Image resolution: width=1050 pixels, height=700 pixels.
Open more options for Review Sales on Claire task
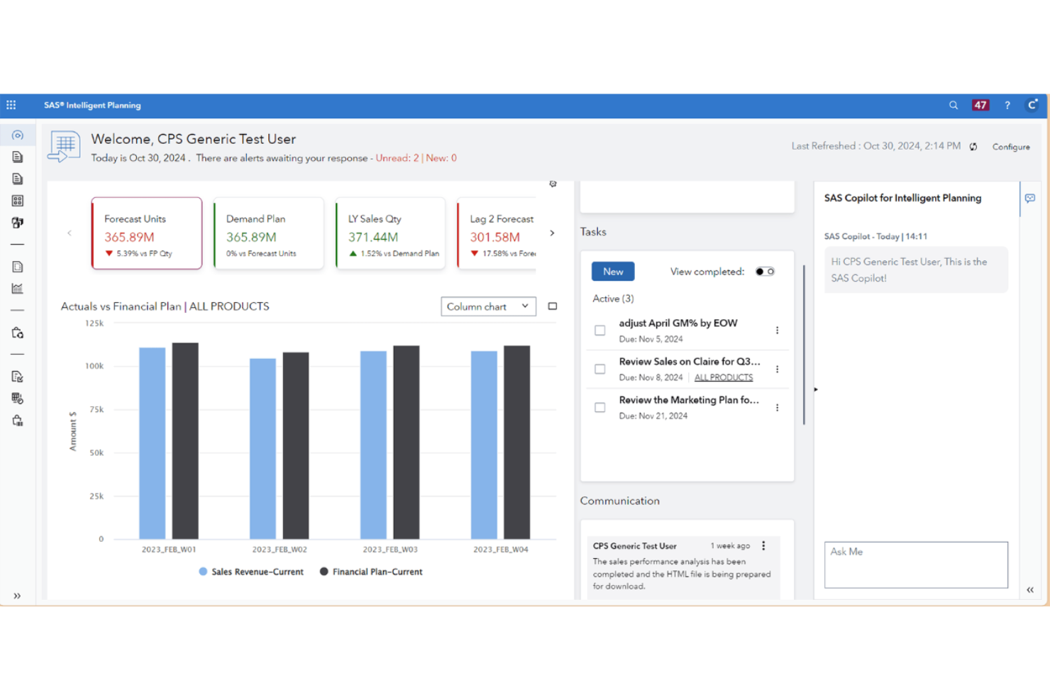[778, 370]
